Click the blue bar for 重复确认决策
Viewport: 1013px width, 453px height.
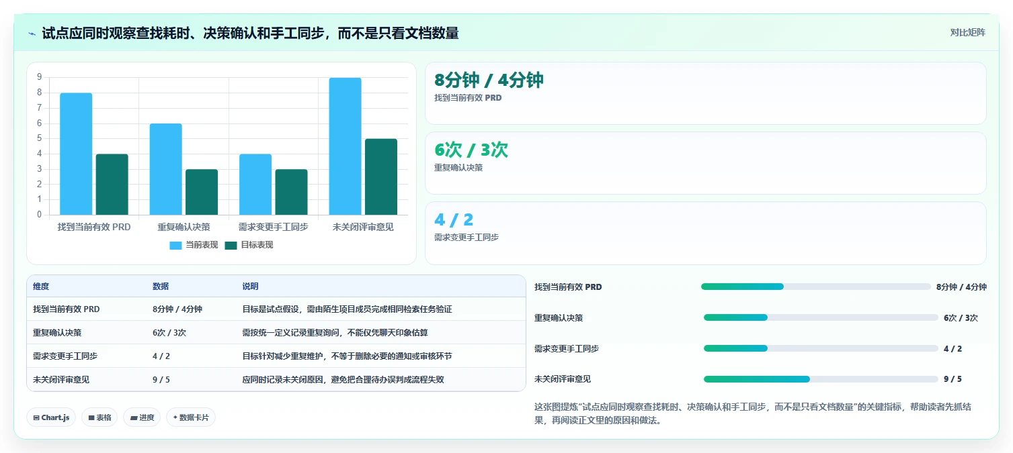[x=165, y=169]
